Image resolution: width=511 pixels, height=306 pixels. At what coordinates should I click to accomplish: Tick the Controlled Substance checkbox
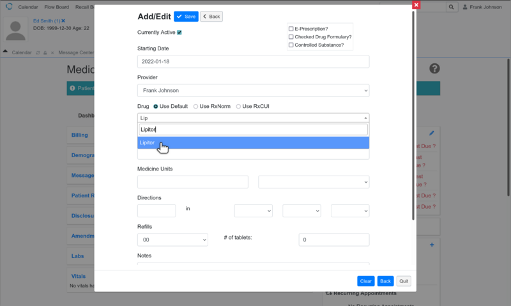[x=291, y=45]
